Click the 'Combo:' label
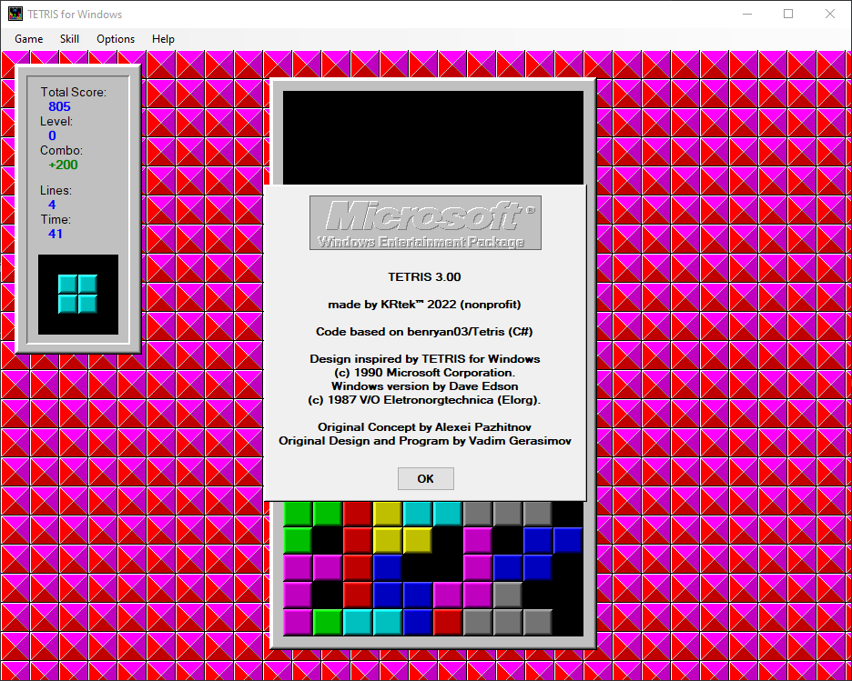This screenshot has height=681, width=852. point(61,150)
